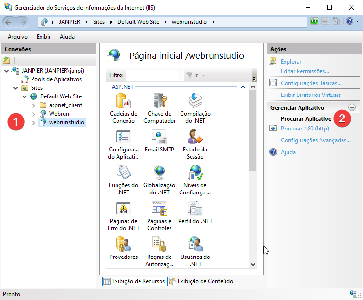Open the Filtro dropdown arrow
The width and height of the screenshot is (363, 300).
pyautogui.click(x=181, y=75)
